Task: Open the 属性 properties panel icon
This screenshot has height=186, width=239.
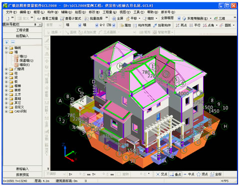Action: [126, 25]
